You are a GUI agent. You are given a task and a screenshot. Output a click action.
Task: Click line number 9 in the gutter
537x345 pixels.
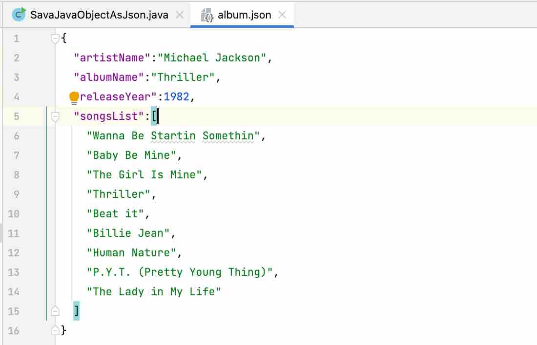[17, 194]
